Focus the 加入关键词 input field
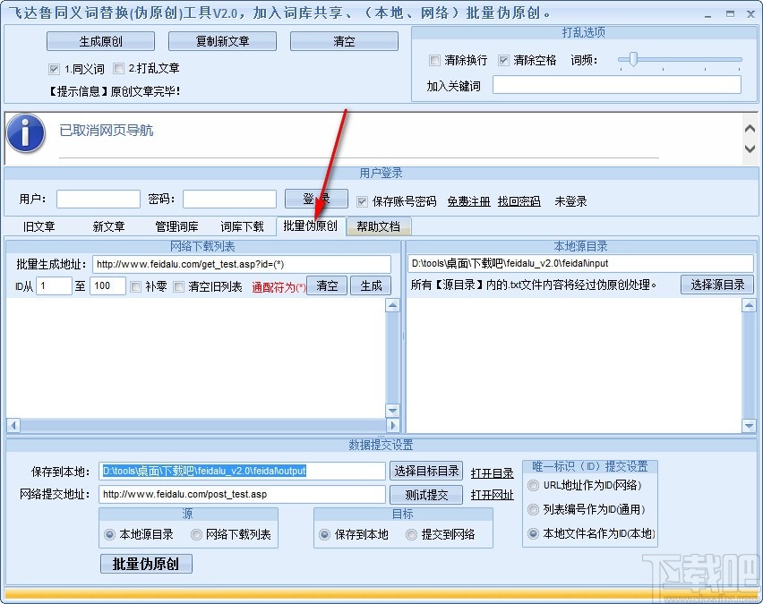 (x=616, y=85)
